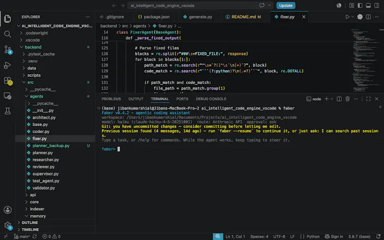Toggle the primary side bar layout
Screen dimensions: 384x240
(360, 5)
